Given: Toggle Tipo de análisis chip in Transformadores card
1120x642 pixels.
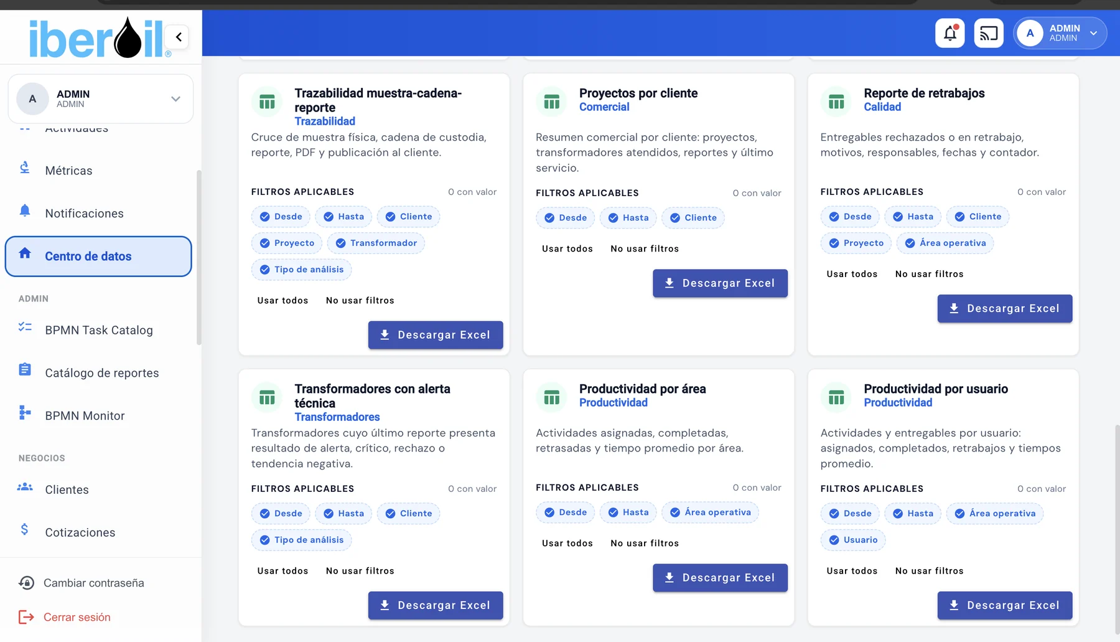Looking at the screenshot, I should click(302, 540).
